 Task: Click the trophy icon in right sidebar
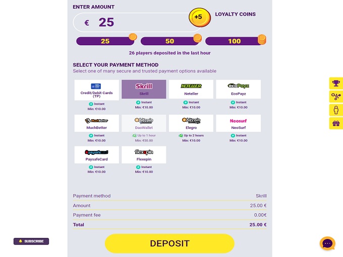coord(336,83)
